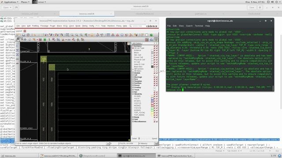Click the green square tool in second toolbar
The height and width of the screenshot is (158, 282).
[45, 39]
